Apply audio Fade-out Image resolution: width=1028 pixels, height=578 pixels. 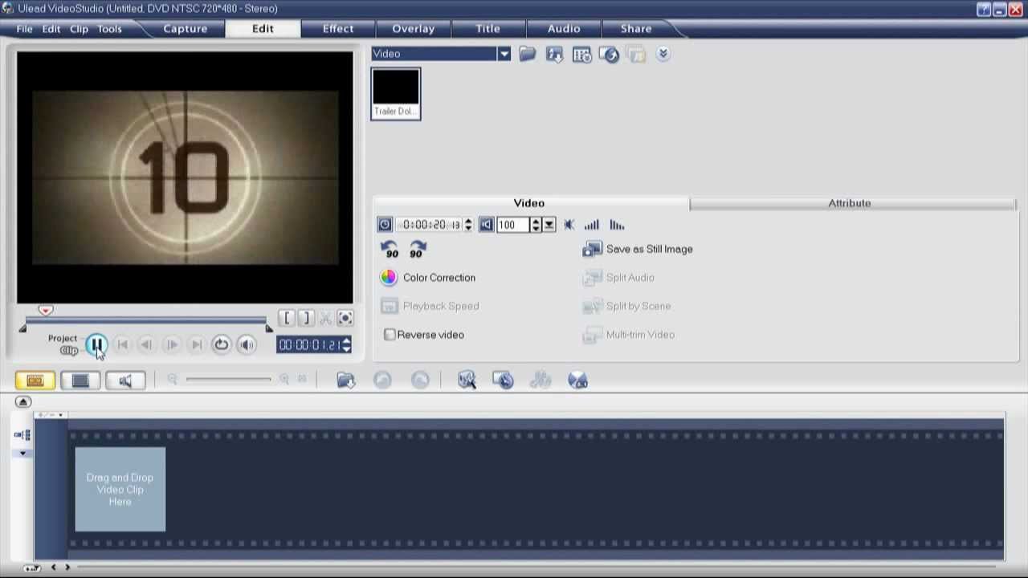(x=617, y=225)
